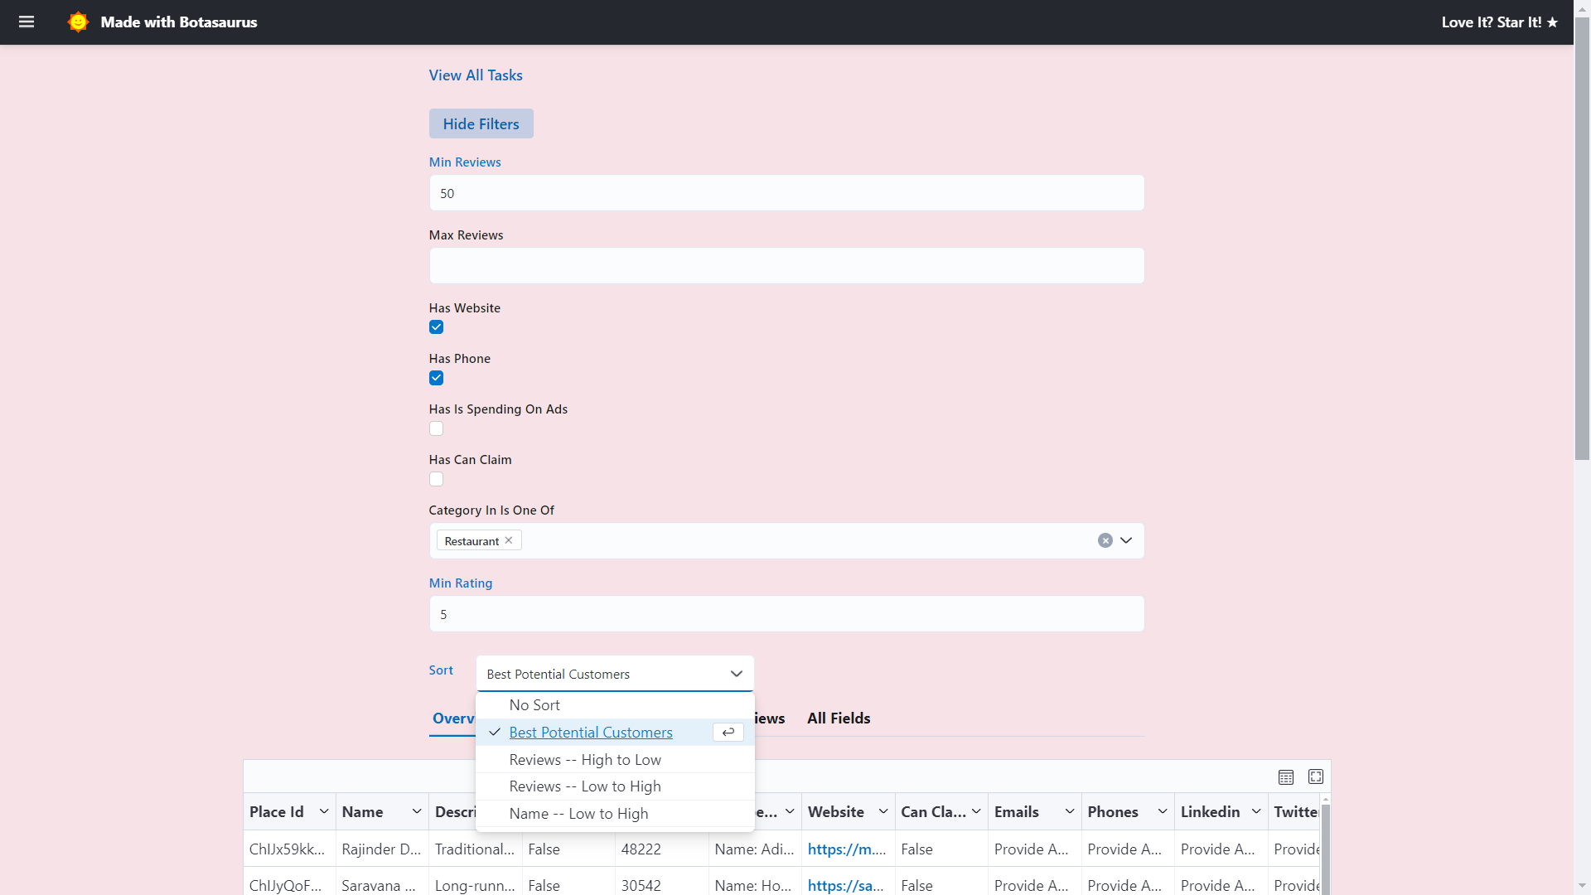1591x895 pixels.
Task: Expand the Category dropdown arrow
Action: [x=1126, y=540]
